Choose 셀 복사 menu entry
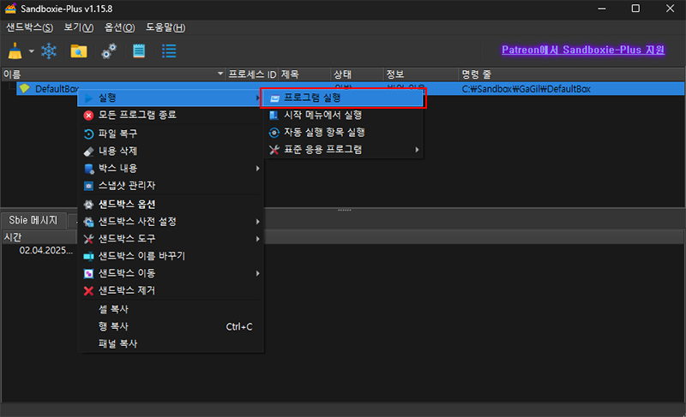Viewport: 686px width, 417px height. tap(171, 309)
